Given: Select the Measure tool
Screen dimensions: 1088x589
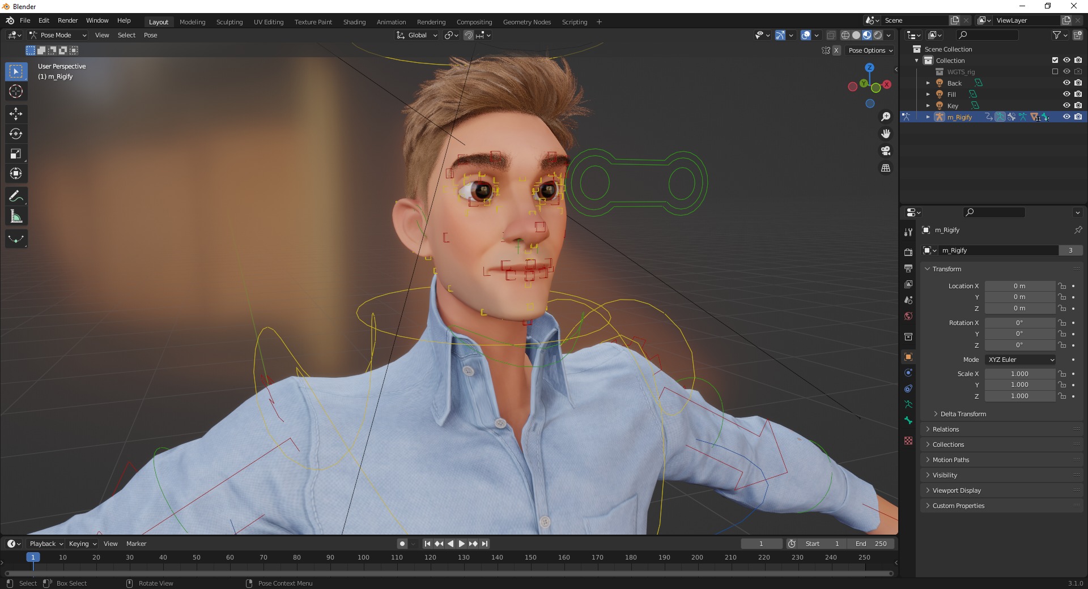Looking at the screenshot, I should coord(16,216).
